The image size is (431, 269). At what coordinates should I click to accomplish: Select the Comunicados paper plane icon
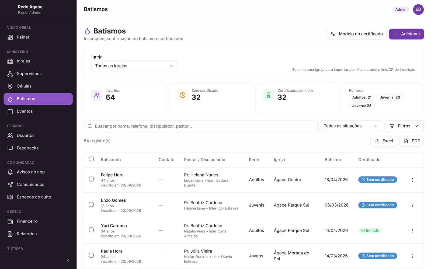10,185
